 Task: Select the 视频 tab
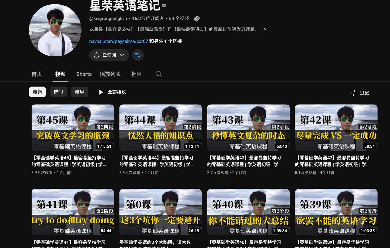[60, 74]
